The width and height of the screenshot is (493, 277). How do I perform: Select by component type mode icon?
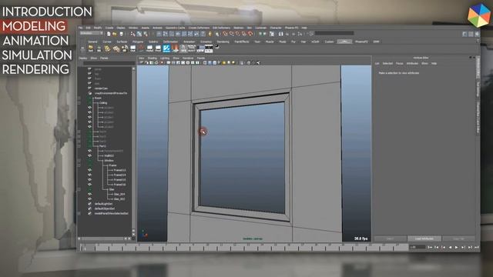pyautogui.click(x=146, y=34)
